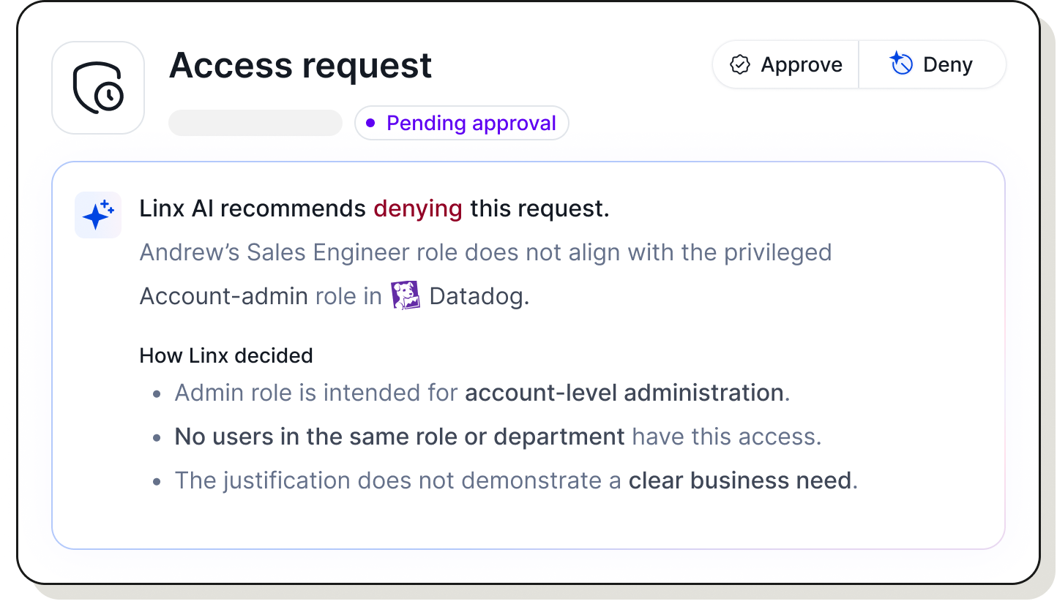Expand the How Linx decided section
Image resolution: width=1057 pixels, height=604 pixels.
tap(226, 355)
